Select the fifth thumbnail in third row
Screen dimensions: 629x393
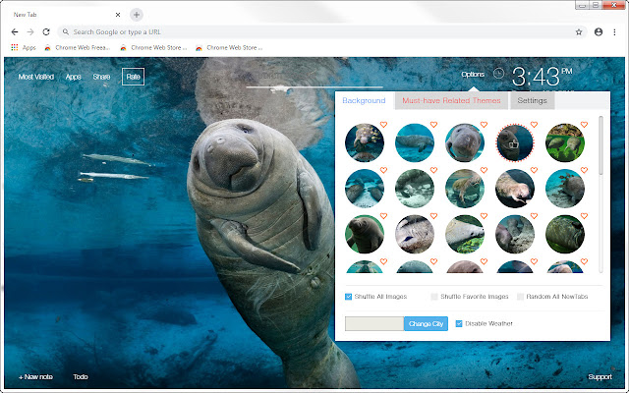pyautogui.click(x=565, y=234)
